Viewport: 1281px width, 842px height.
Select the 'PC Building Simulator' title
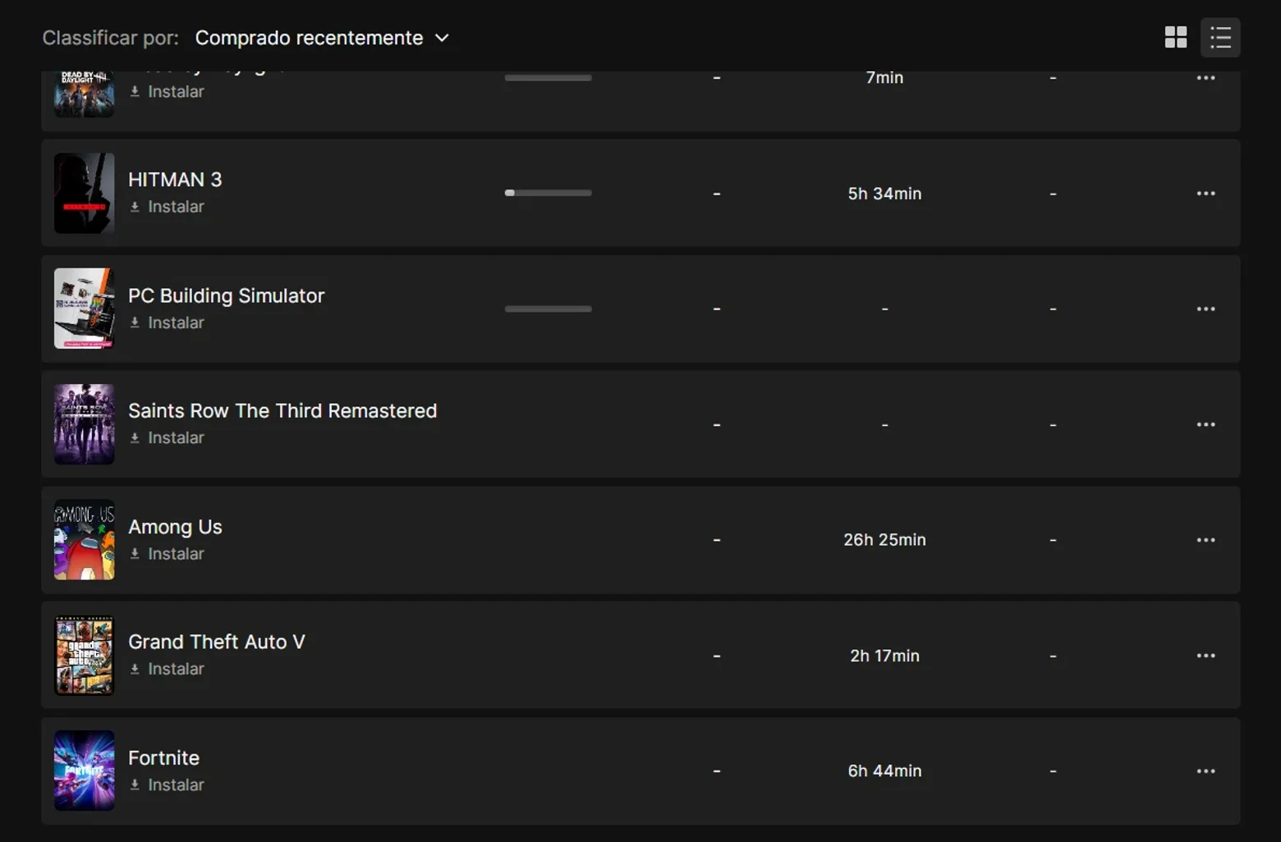pos(227,295)
